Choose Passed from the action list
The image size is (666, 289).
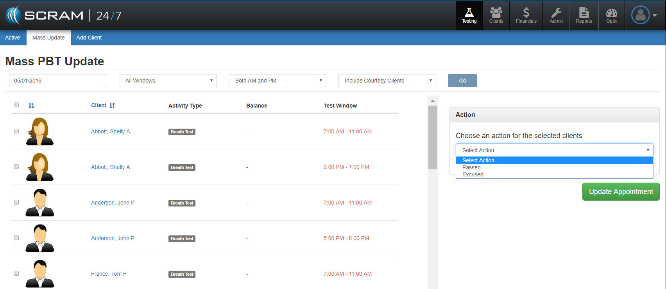tap(471, 167)
